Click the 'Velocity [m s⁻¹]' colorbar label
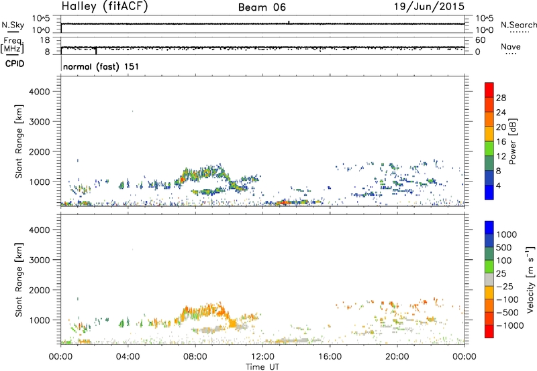Image resolution: width=537 pixels, height=371 pixels. pyautogui.click(x=530, y=279)
